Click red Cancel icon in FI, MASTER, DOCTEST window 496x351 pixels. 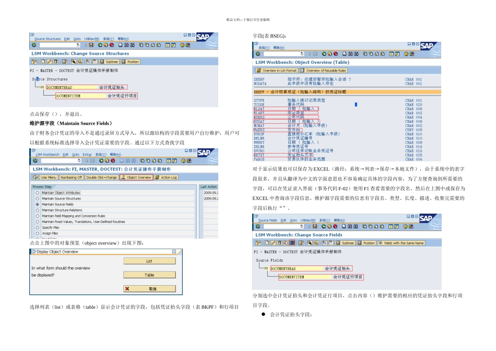(113, 161)
